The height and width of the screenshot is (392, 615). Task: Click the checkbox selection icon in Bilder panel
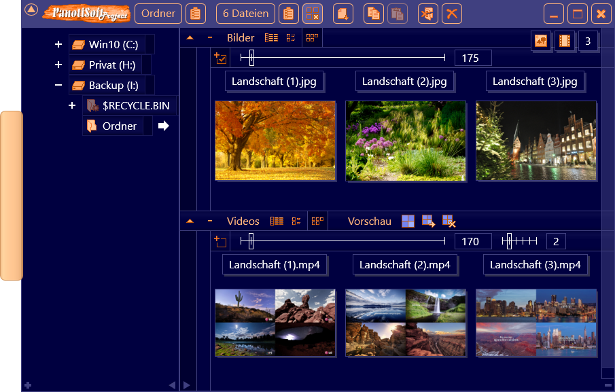[219, 58]
